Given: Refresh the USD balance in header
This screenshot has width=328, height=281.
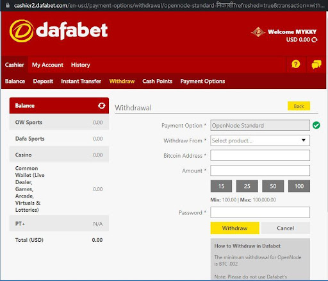Looking at the screenshot, I should 315,40.
